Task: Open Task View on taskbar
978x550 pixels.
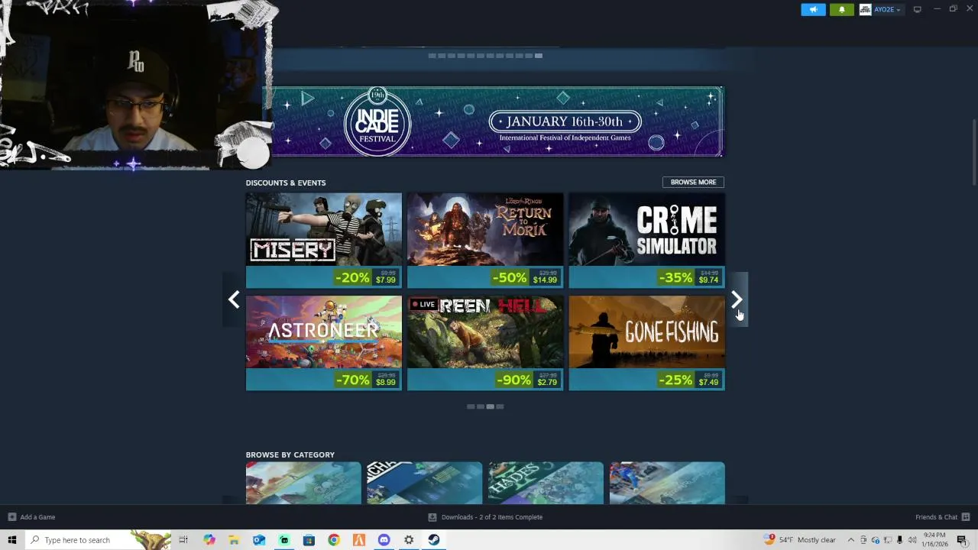Action: click(183, 540)
